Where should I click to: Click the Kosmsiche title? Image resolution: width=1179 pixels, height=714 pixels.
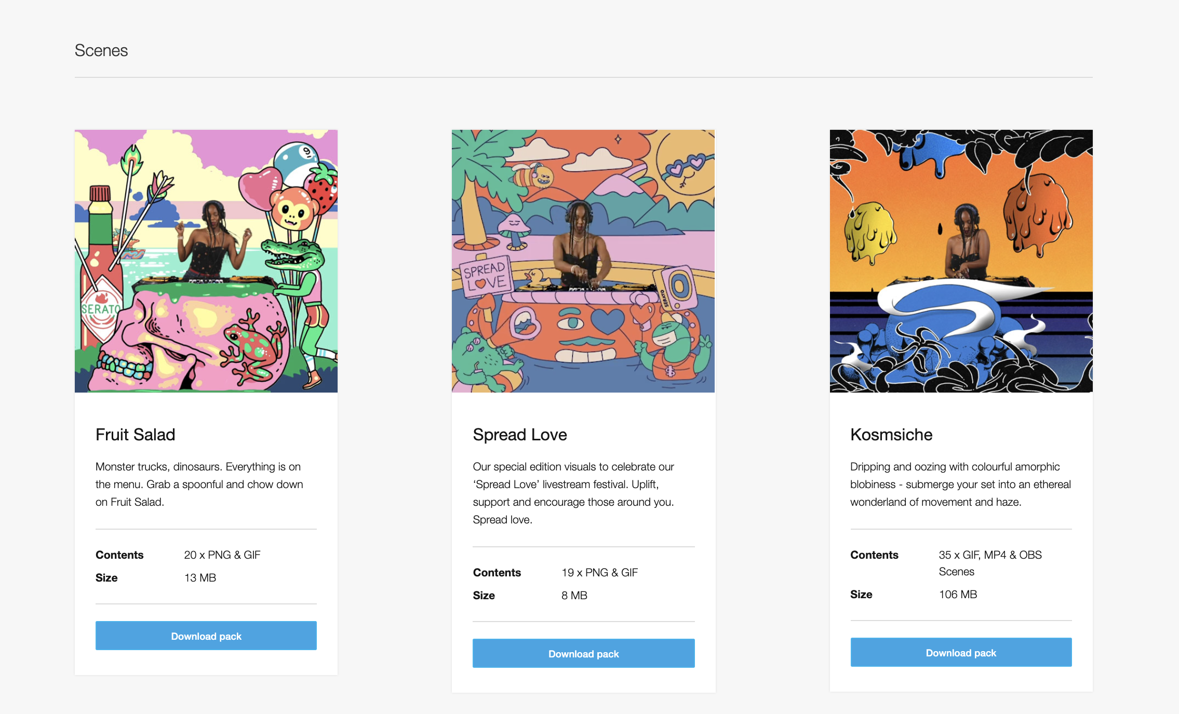click(x=891, y=435)
